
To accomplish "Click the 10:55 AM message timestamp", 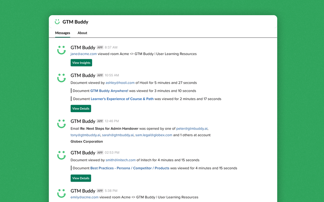I will 112,75.
